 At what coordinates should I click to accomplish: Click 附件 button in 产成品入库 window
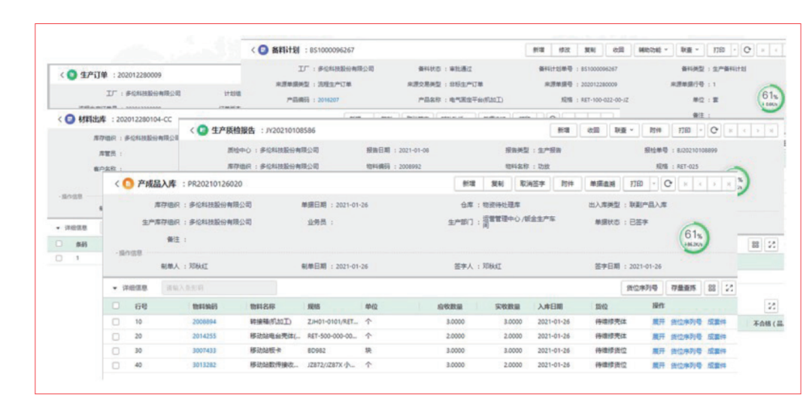[568, 184]
